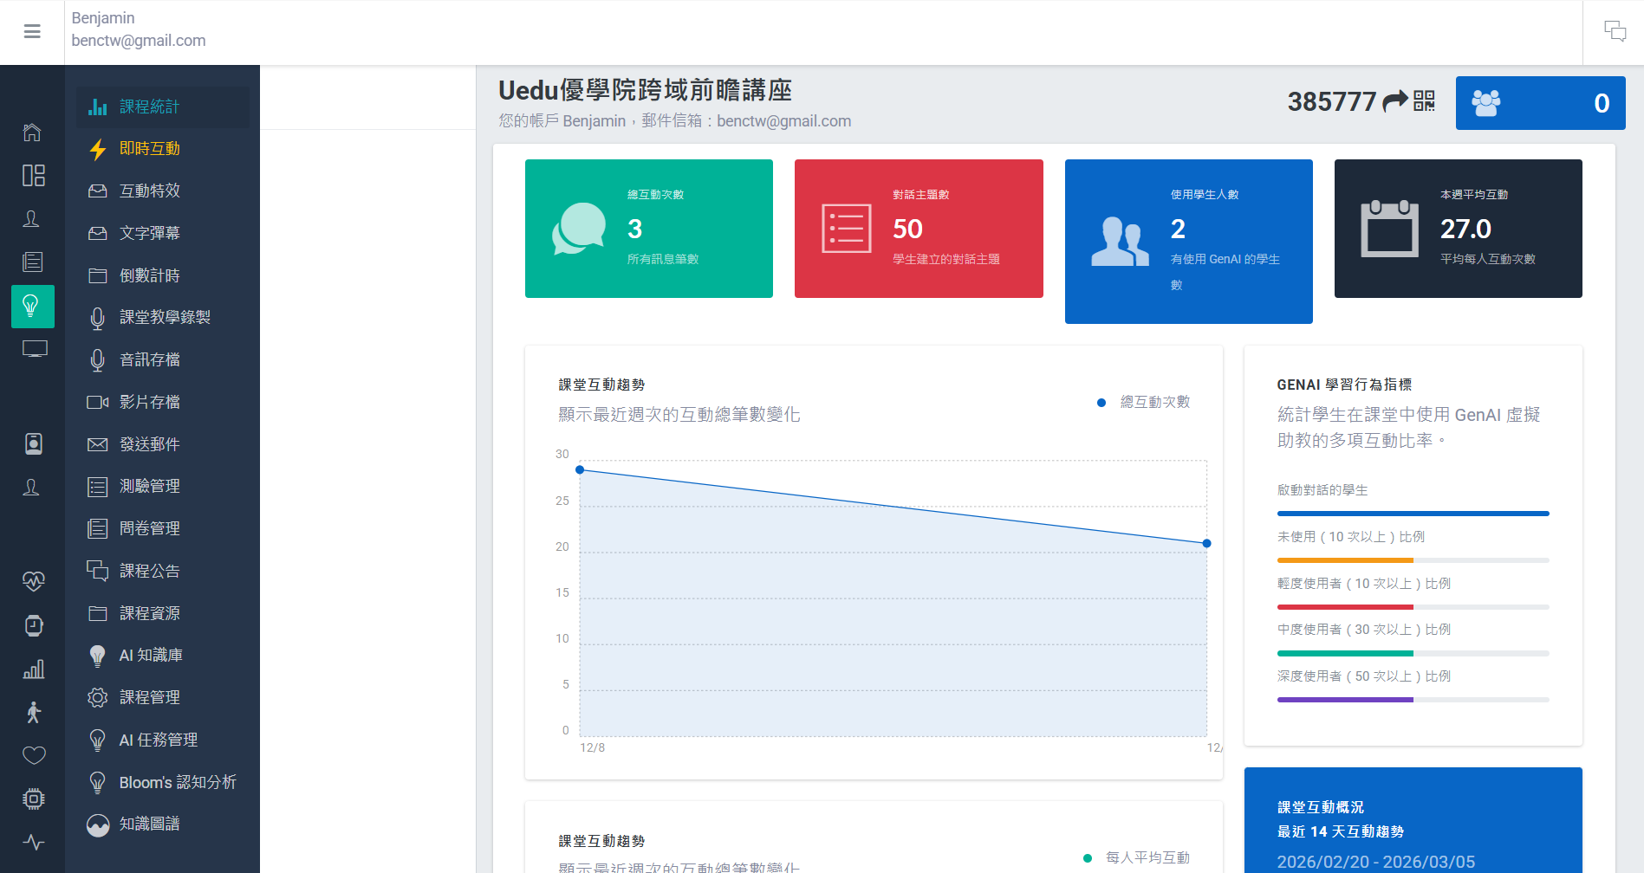1644x873 pixels.
Task: Open the QR code icon beside 385777
Action: [x=1424, y=101]
